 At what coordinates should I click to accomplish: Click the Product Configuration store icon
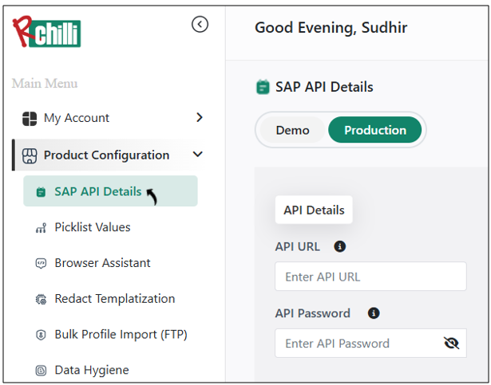tap(30, 155)
